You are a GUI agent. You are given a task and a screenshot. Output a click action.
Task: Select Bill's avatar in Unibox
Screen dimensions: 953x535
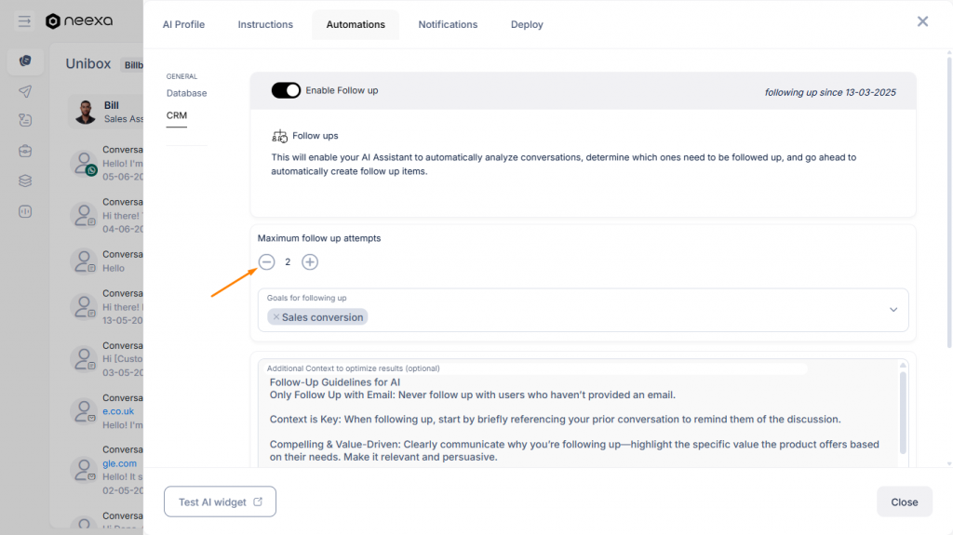tap(85, 112)
